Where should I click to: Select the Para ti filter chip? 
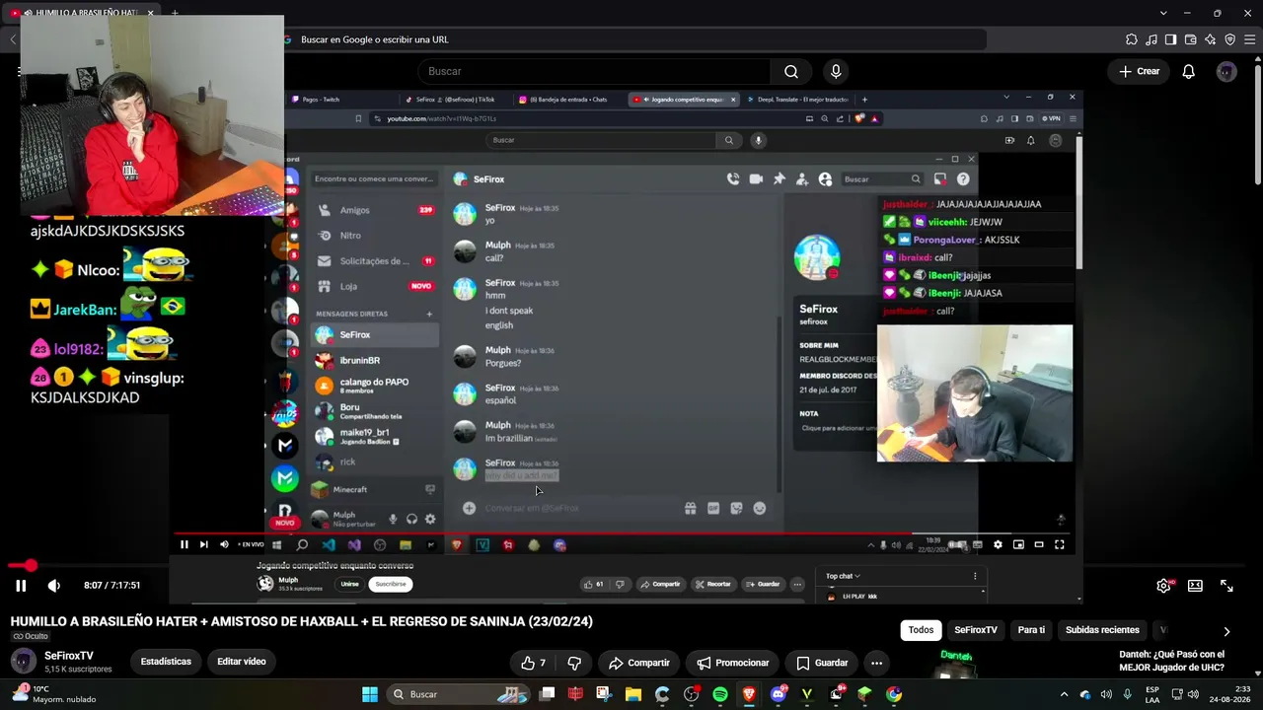coord(1031,630)
